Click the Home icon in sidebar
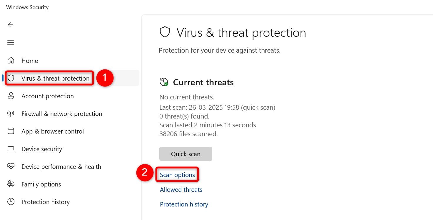Image resolution: width=433 pixels, height=220 pixels. pos(11,61)
